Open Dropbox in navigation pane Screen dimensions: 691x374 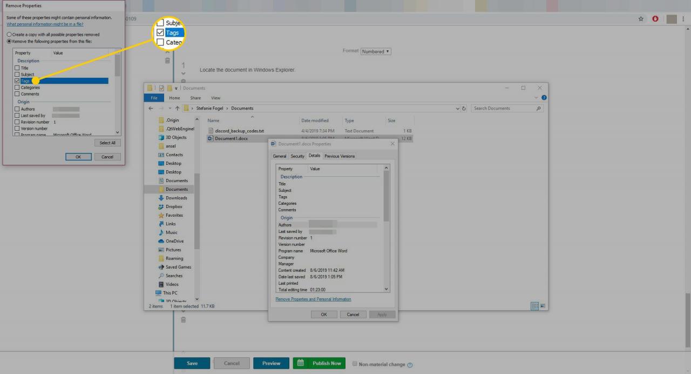pyautogui.click(x=174, y=206)
